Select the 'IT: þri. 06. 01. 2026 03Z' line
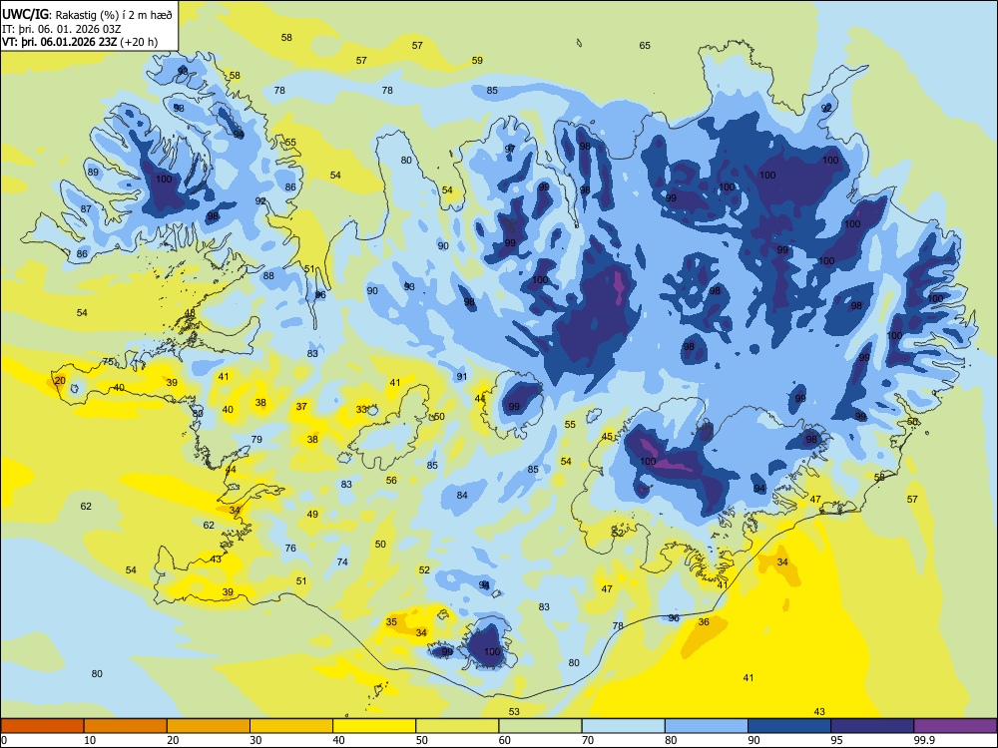Image resolution: width=998 pixels, height=748 pixels. pos(62,29)
